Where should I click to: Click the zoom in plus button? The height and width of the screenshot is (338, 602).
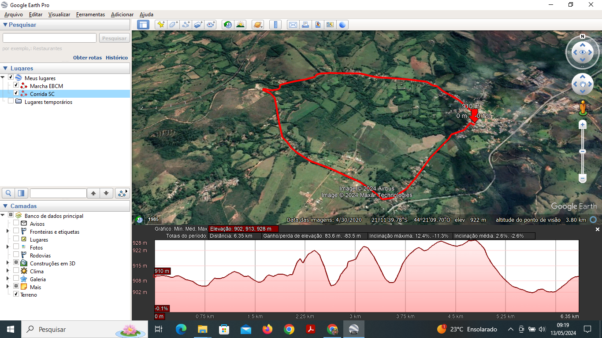pyautogui.click(x=583, y=125)
